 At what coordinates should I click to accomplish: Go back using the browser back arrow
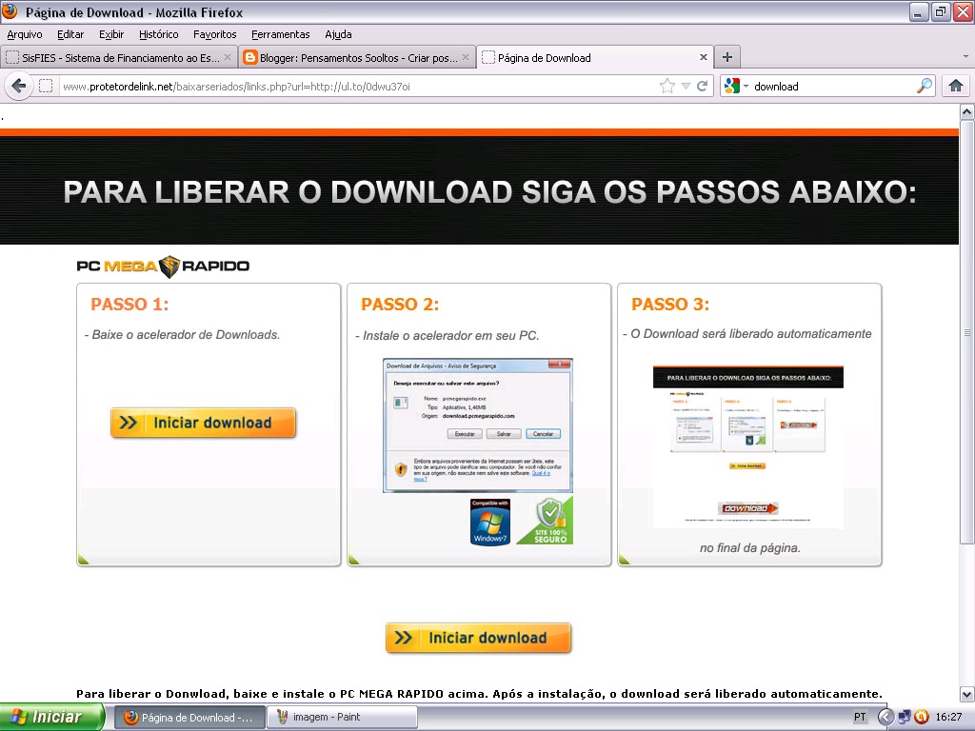coord(19,86)
